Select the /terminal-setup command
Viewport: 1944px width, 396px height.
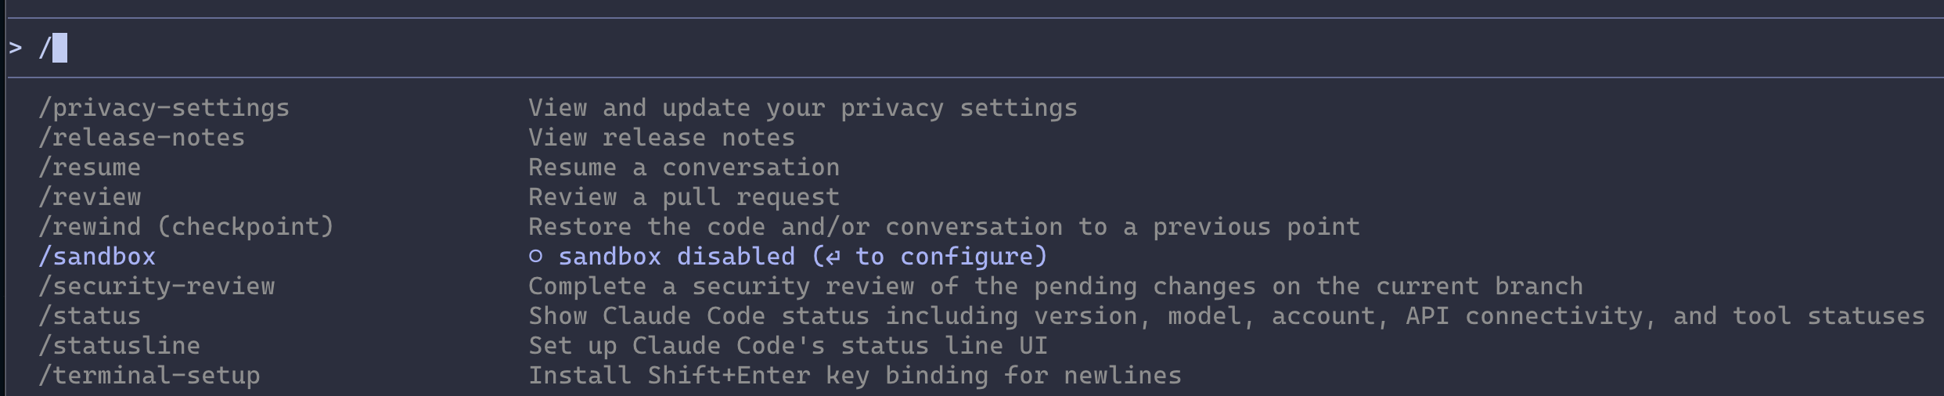pyautogui.click(x=149, y=376)
